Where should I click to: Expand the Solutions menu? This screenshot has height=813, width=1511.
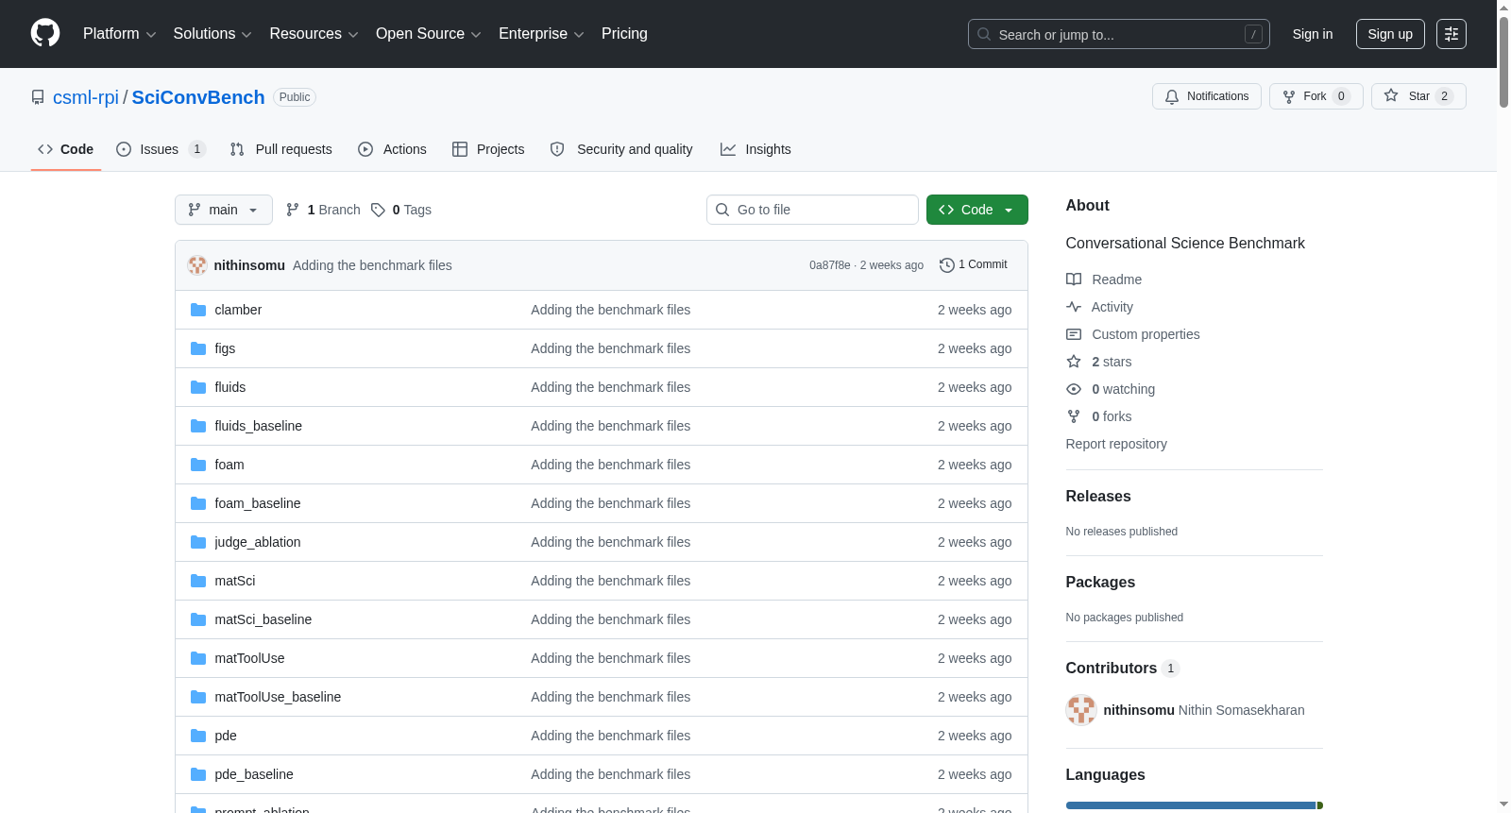click(x=212, y=34)
